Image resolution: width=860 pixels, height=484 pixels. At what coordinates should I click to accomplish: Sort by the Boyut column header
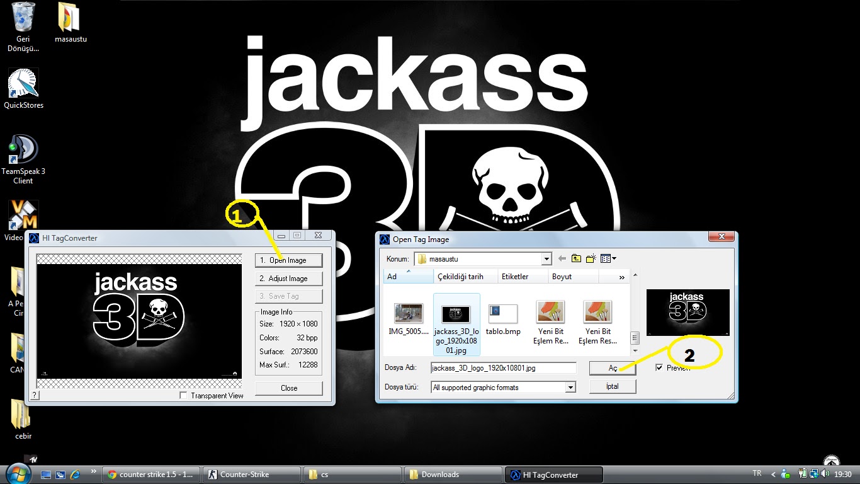point(572,277)
